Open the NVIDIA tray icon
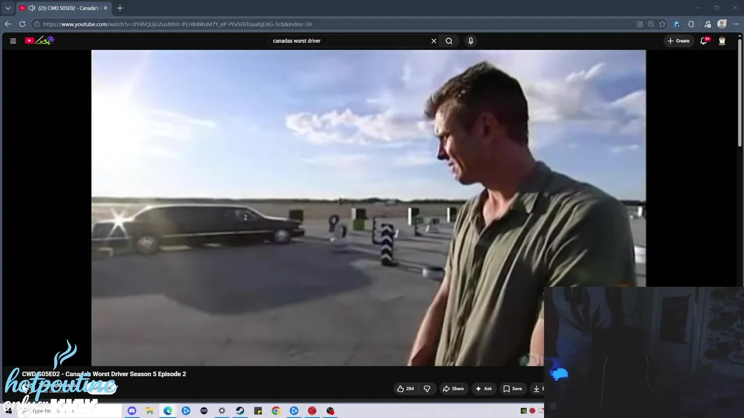 click(x=524, y=411)
